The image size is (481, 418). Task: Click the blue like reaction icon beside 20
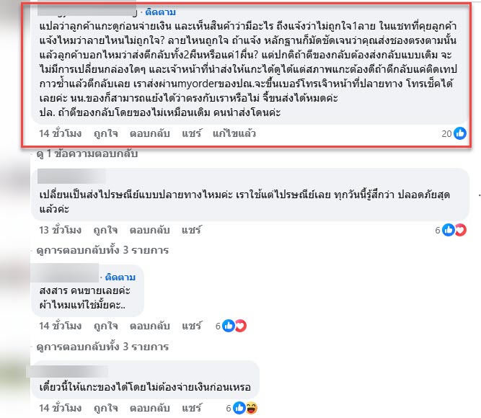click(460, 133)
